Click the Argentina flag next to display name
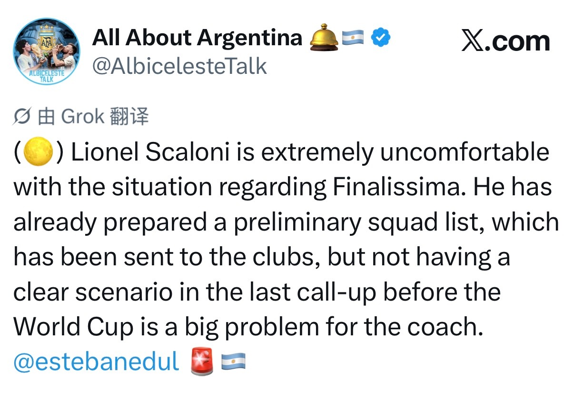This screenshot has width=574, height=393. tap(353, 38)
